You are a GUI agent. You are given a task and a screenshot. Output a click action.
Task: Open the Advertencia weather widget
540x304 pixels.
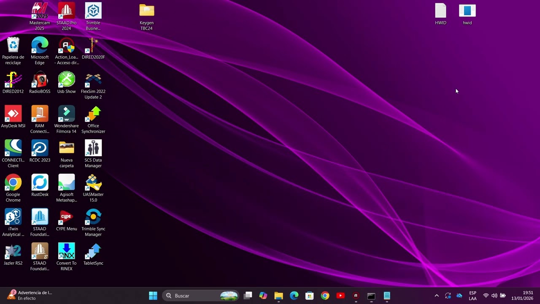[x=30, y=296]
